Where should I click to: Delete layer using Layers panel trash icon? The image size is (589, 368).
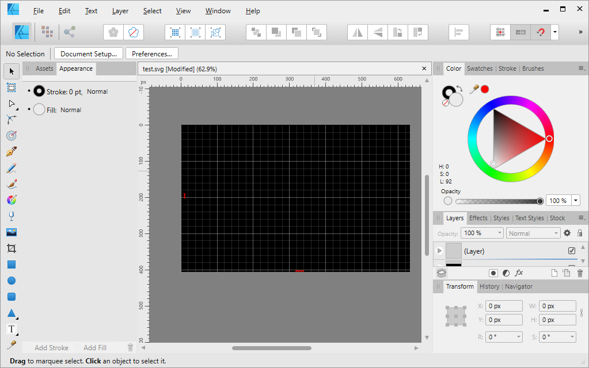[580, 273]
